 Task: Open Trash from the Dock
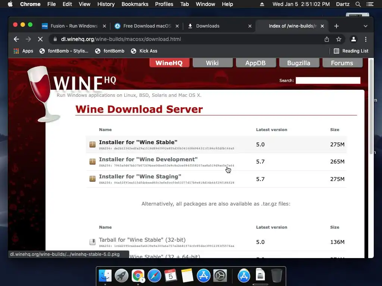[x=276, y=276]
